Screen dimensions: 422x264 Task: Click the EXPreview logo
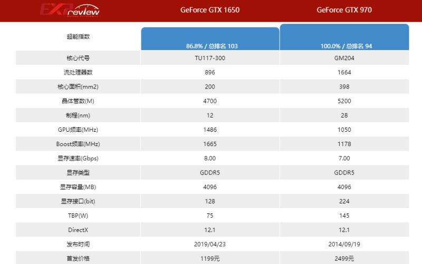[70, 10]
